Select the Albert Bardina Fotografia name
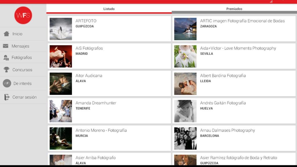Screen dimensions: 297x167 [223, 76]
